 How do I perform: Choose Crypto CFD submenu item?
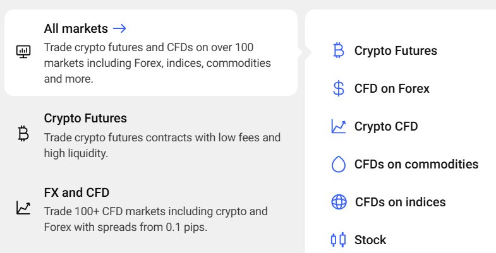click(x=386, y=126)
